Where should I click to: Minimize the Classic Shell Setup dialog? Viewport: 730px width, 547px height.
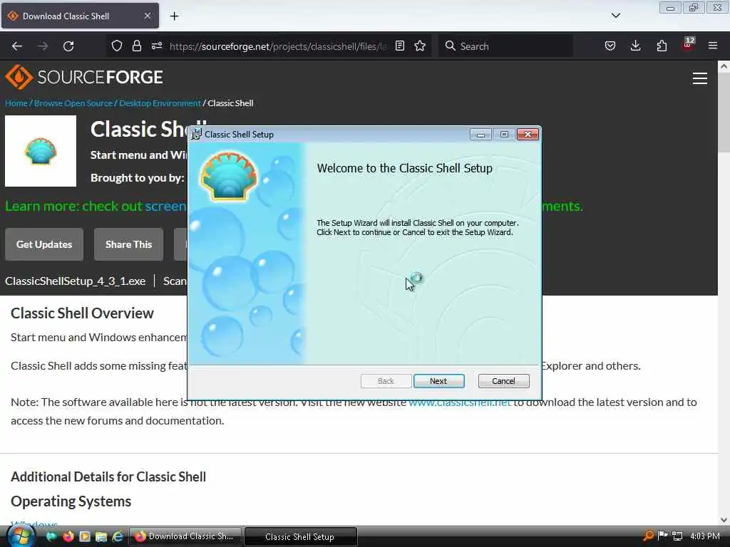coord(480,135)
